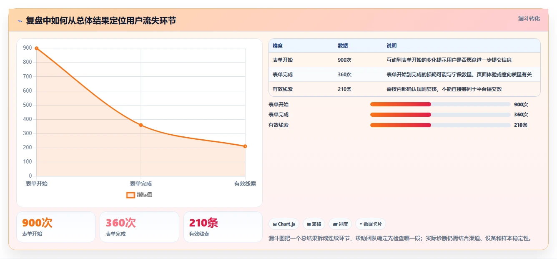Click the chart data point at 900
The image size is (557, 259).
point(37,48)
